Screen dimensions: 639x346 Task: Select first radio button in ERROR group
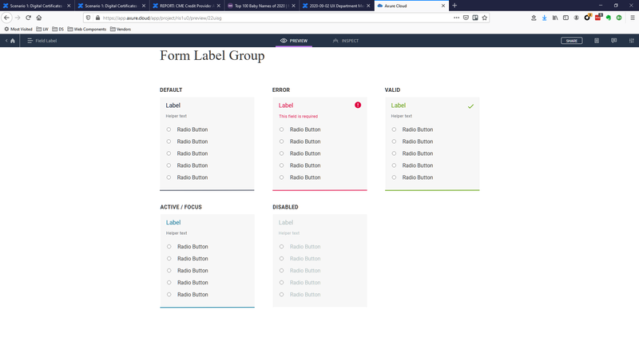pyautogui.click(x=282, y=129)
